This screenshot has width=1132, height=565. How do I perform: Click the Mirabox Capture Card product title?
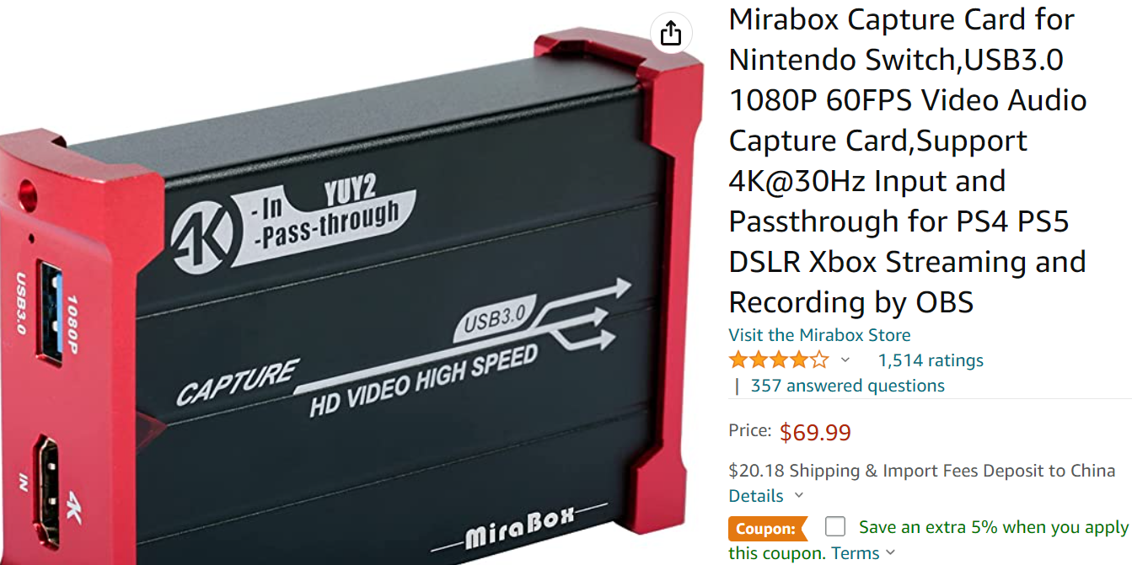click(909, 161)
